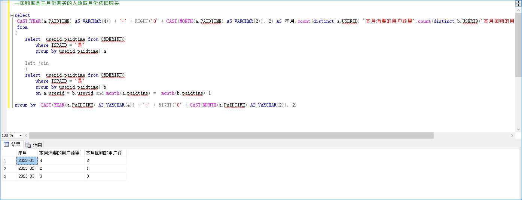Select the 年月 column header
Viewport: 522px width, 200px height.
tap(27, 153)
